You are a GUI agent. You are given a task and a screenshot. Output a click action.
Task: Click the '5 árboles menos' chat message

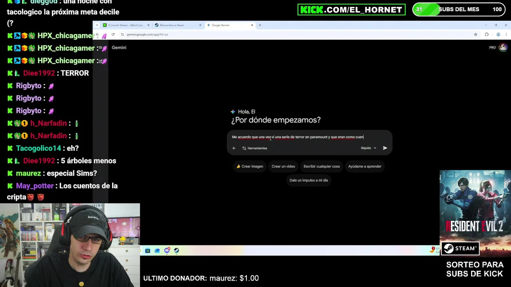[x=89, y=161]
